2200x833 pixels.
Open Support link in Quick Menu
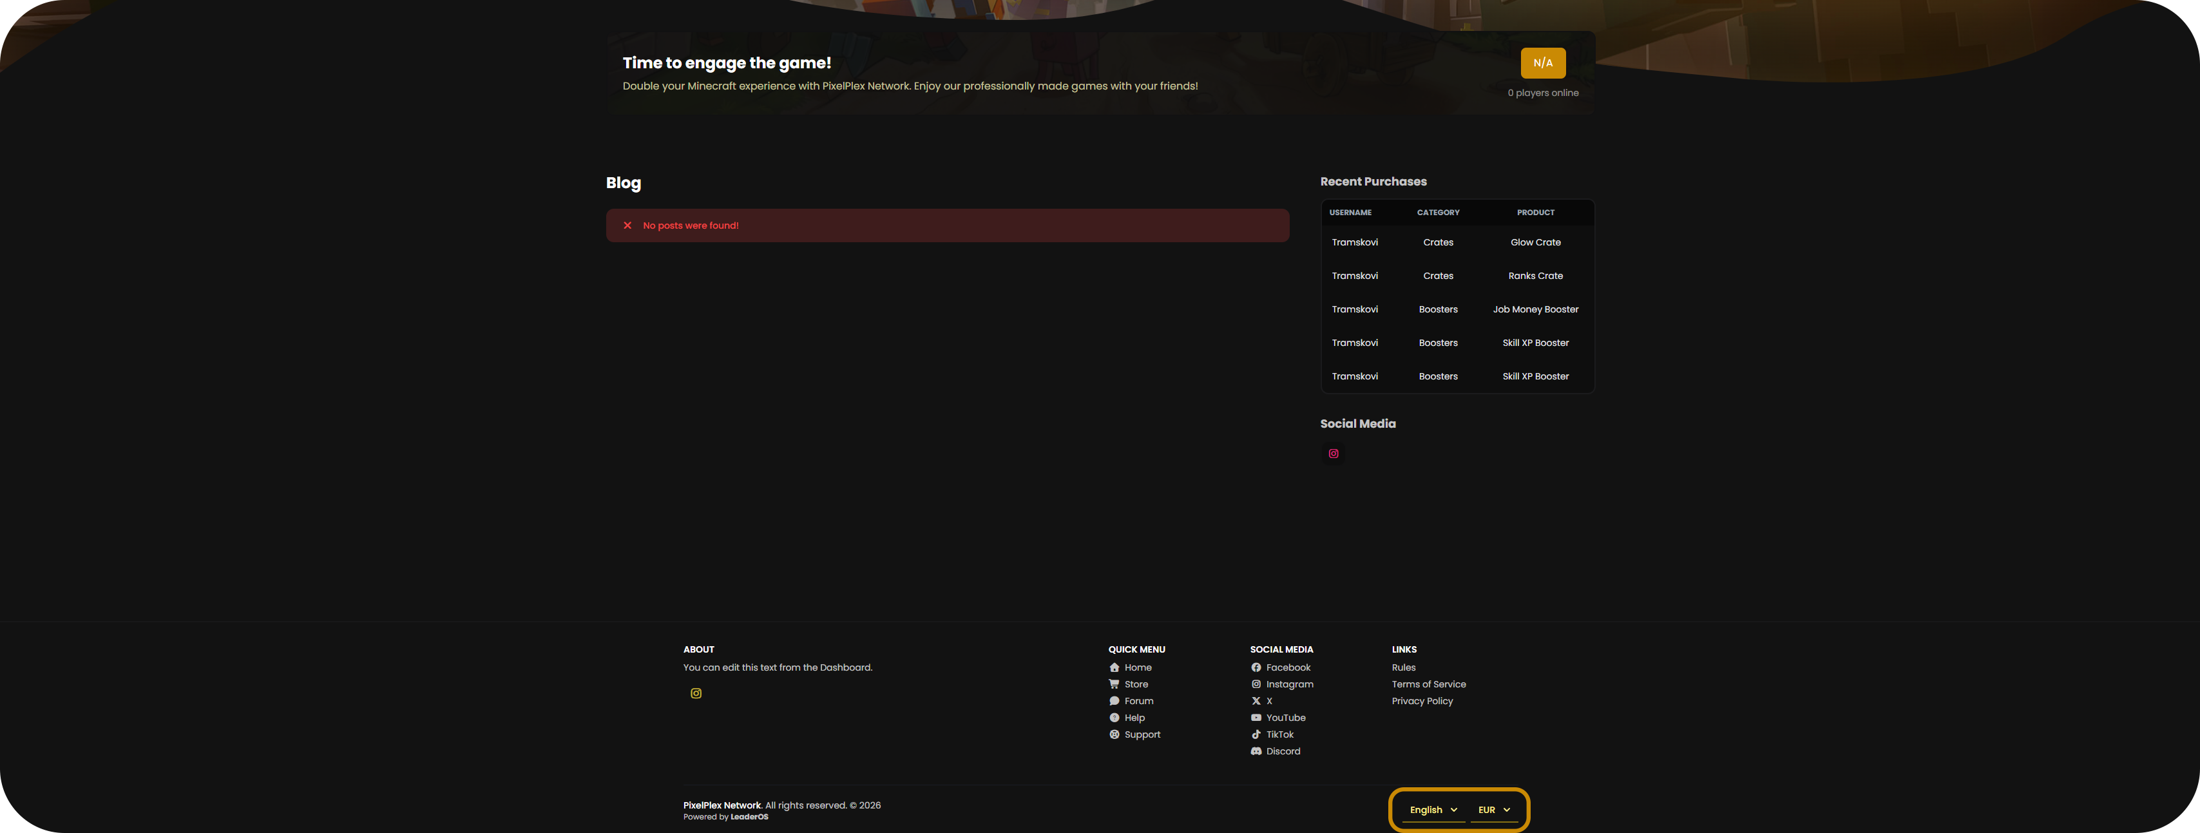click(1142, 734)
